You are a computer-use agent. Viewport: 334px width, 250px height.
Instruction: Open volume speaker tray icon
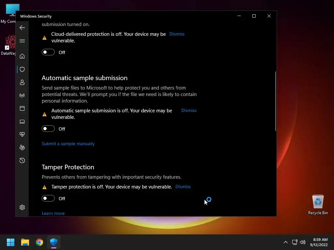[x=302, y=242]
